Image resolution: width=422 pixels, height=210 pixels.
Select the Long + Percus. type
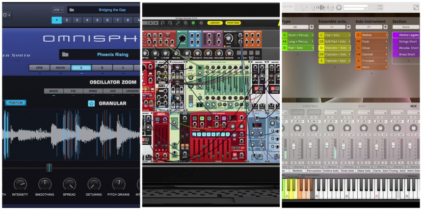298,42
